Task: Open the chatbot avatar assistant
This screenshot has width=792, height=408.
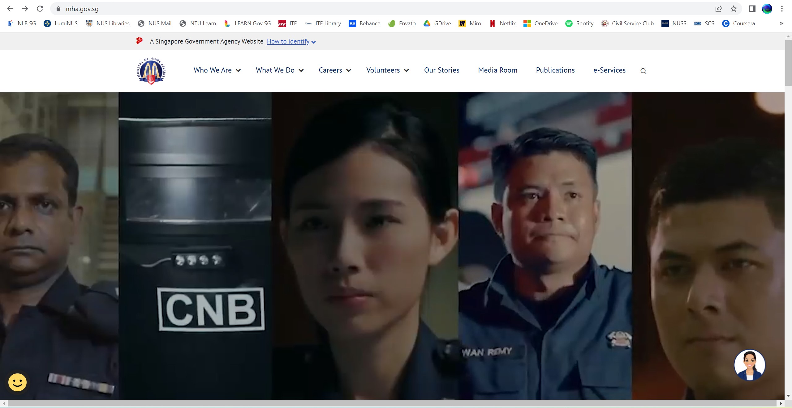Action: tap(749, 365)
